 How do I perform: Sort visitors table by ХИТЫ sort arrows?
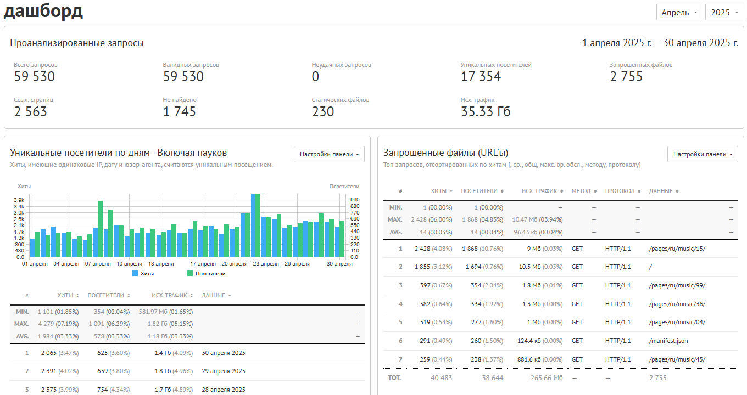pyautogui.click(x=77, y=295)
